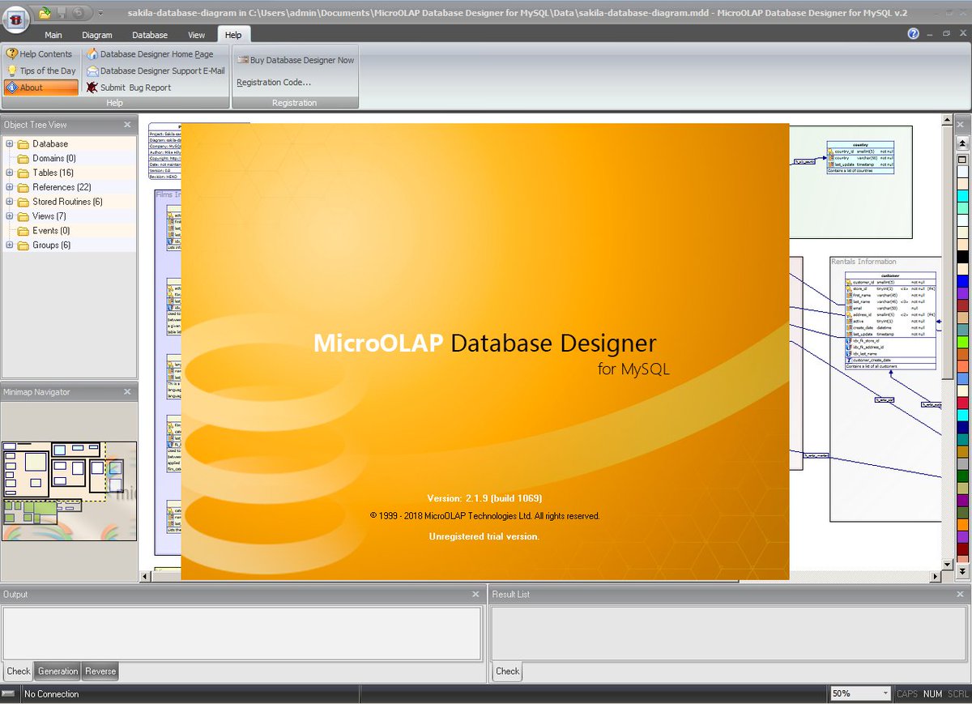Image resolution: width=972 pixels, height=704 pixels.
Task: Switch to the Diagram ribbon tab
Action: click(97, 35)
